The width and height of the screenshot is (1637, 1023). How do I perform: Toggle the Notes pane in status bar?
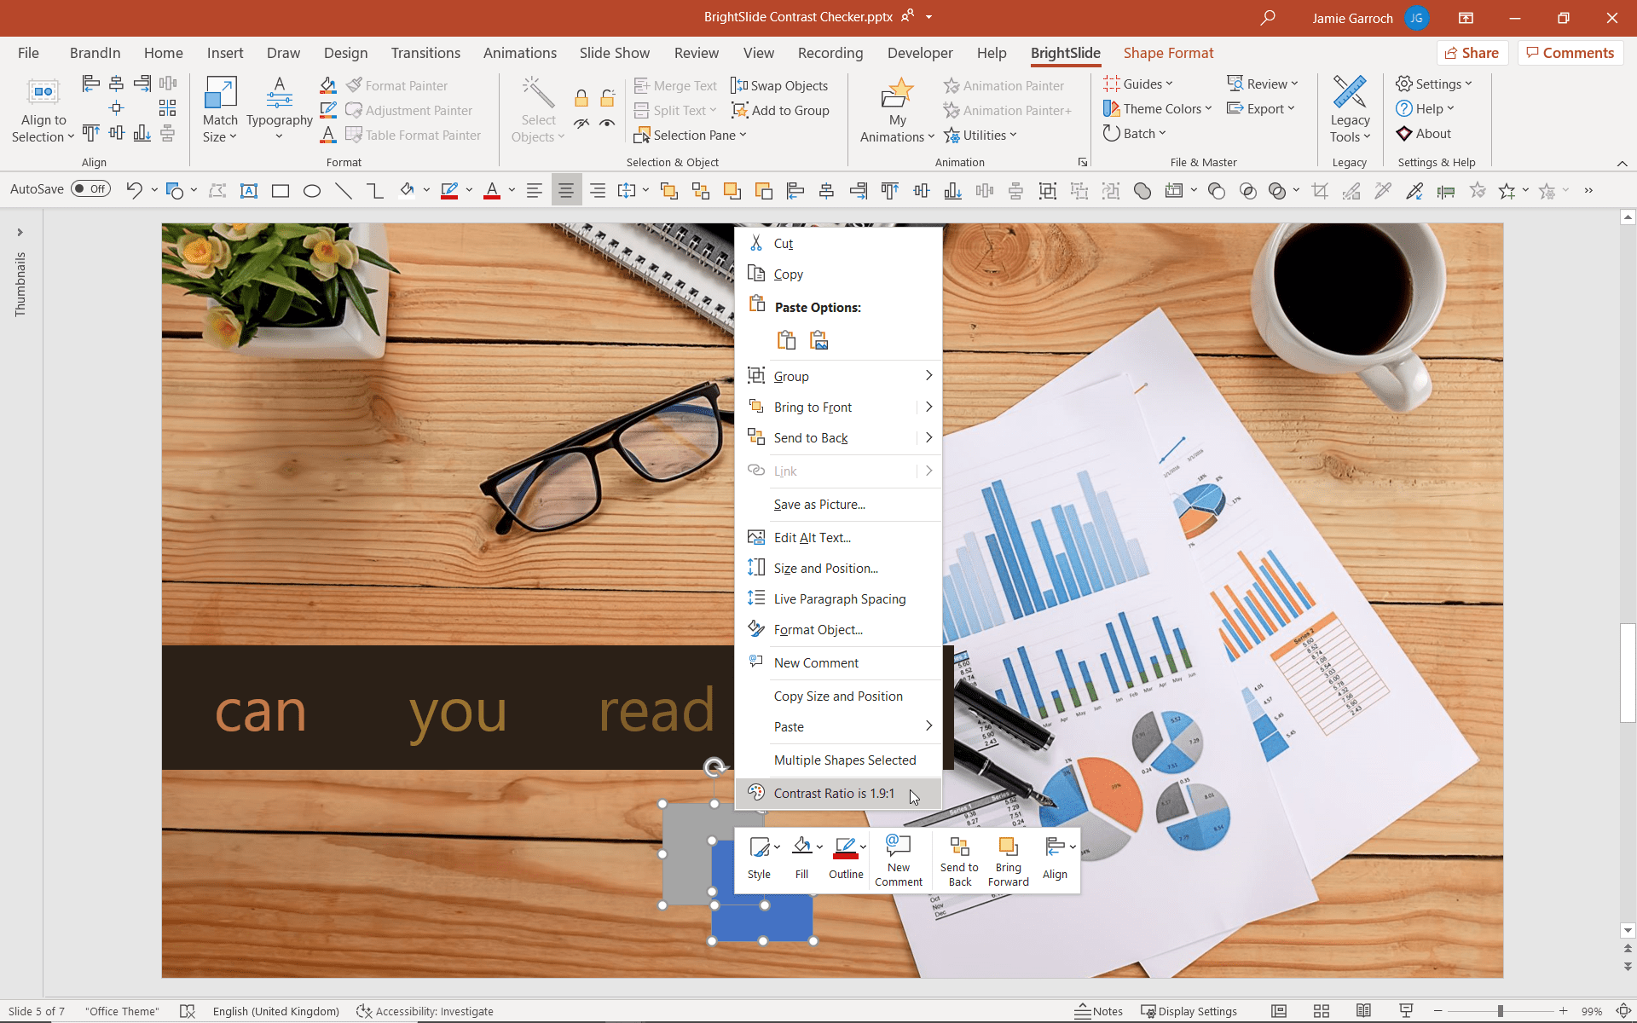[1098, 1011]
